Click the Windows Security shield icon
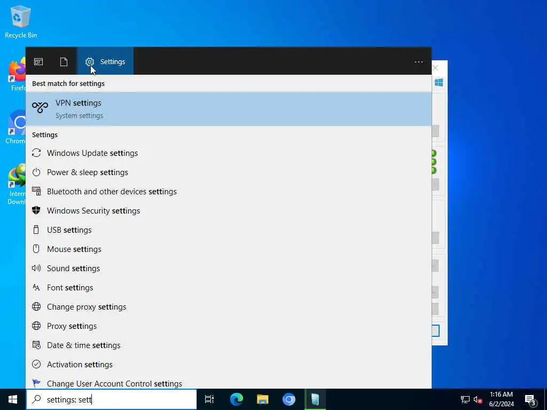 click(x=36, y=210)
